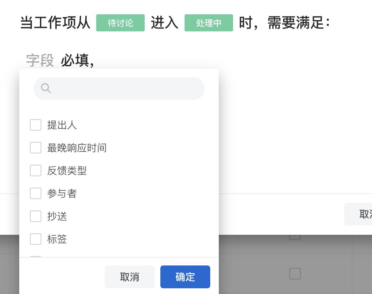Select the 抄送 checkbox
372x294 pixels.
(36, 216)
